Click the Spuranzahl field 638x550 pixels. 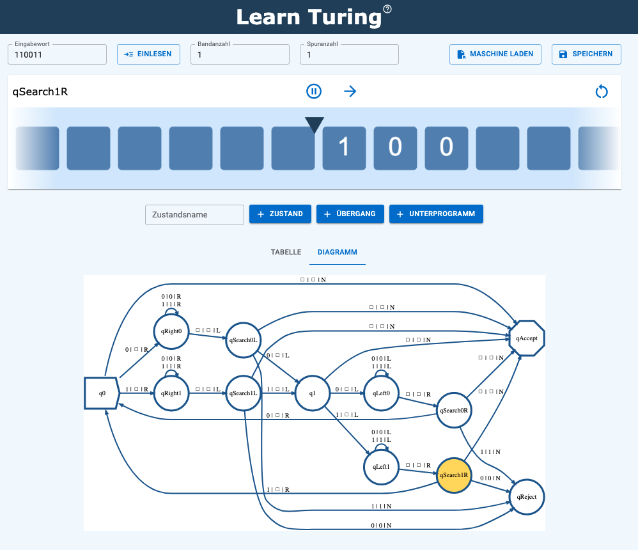(349, 55)
